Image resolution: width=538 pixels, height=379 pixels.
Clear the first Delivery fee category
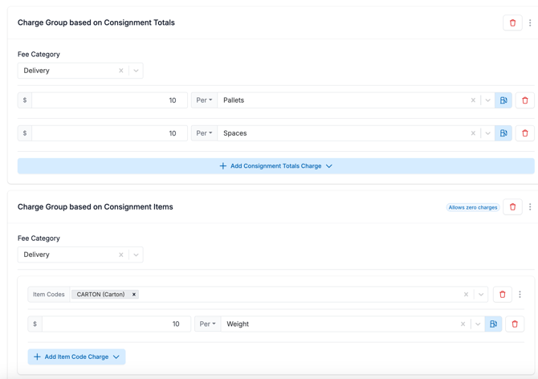[121, 71]
